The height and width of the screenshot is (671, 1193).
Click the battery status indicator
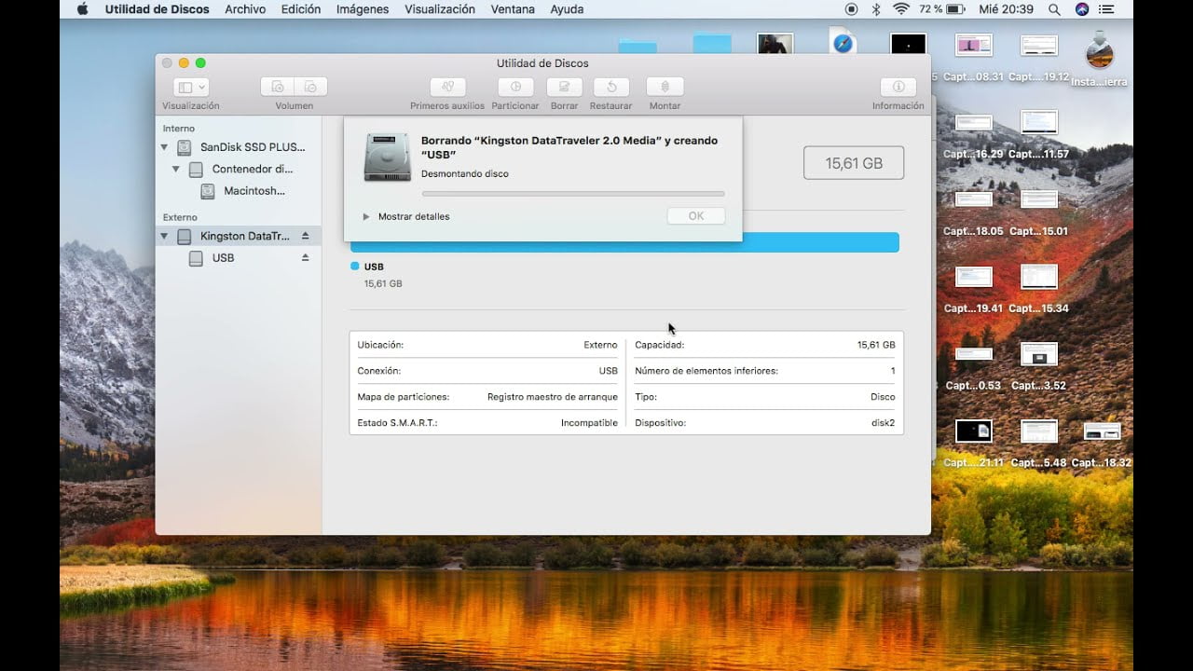click(x=944, y=9)
